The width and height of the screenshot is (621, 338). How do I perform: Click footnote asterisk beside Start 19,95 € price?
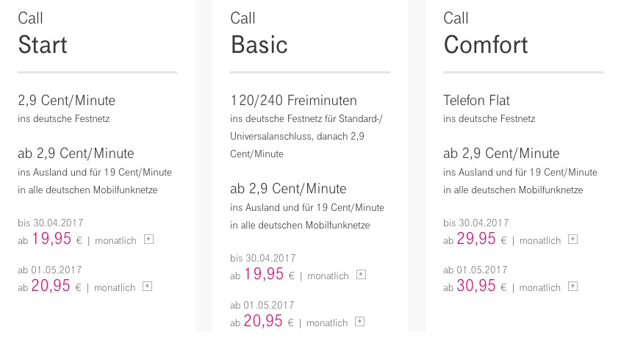(x=149, y=240)
